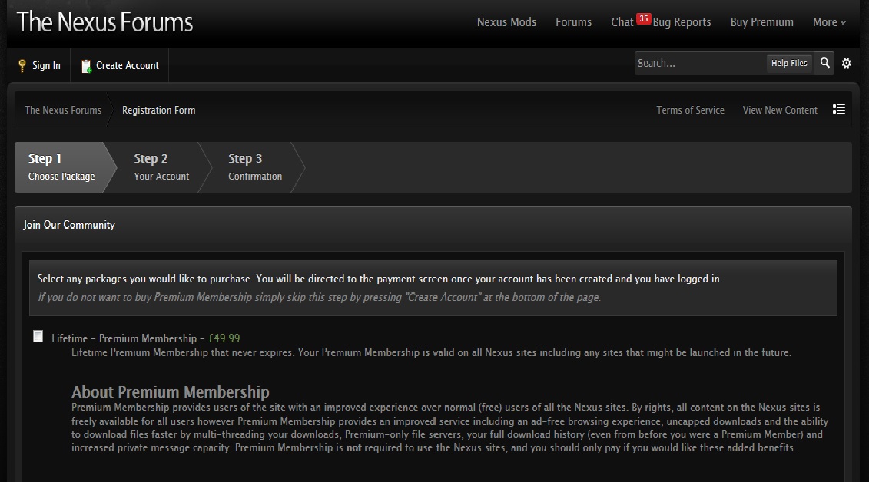This screenshot has height=482, width=869.
Task: Select the Step 3 Confirmation tab
Action: click(255, 167)
